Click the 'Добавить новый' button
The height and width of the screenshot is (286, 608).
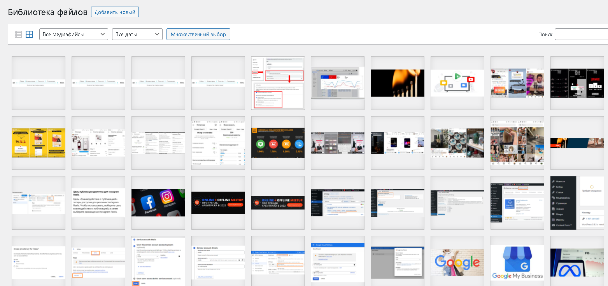pyautogui.click(x=115, y=12)
